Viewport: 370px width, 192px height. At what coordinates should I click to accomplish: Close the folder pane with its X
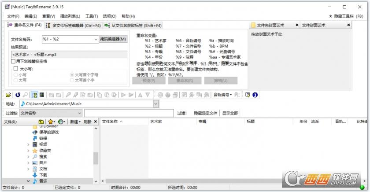click(95, 122)
